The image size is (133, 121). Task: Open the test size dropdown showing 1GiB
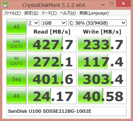coord(54,23)
